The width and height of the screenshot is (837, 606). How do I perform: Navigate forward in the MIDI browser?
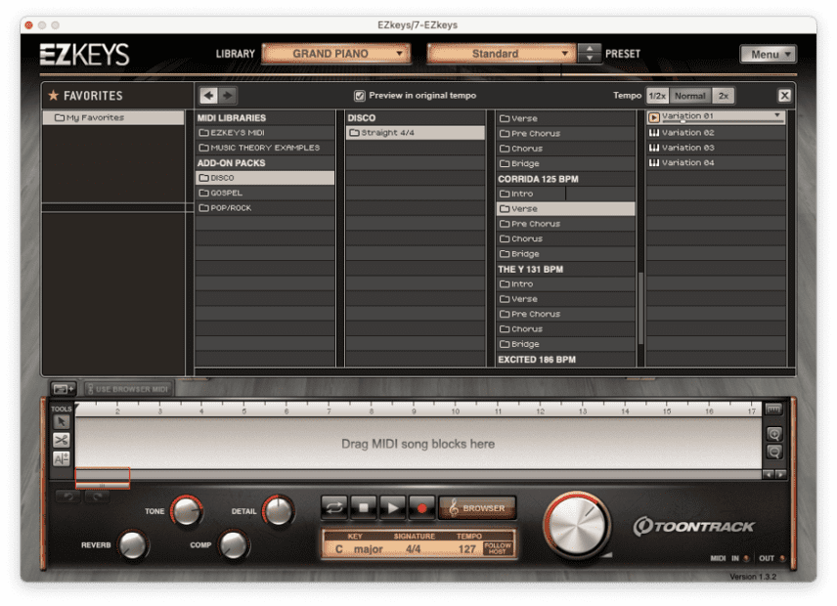coord(228,96)
